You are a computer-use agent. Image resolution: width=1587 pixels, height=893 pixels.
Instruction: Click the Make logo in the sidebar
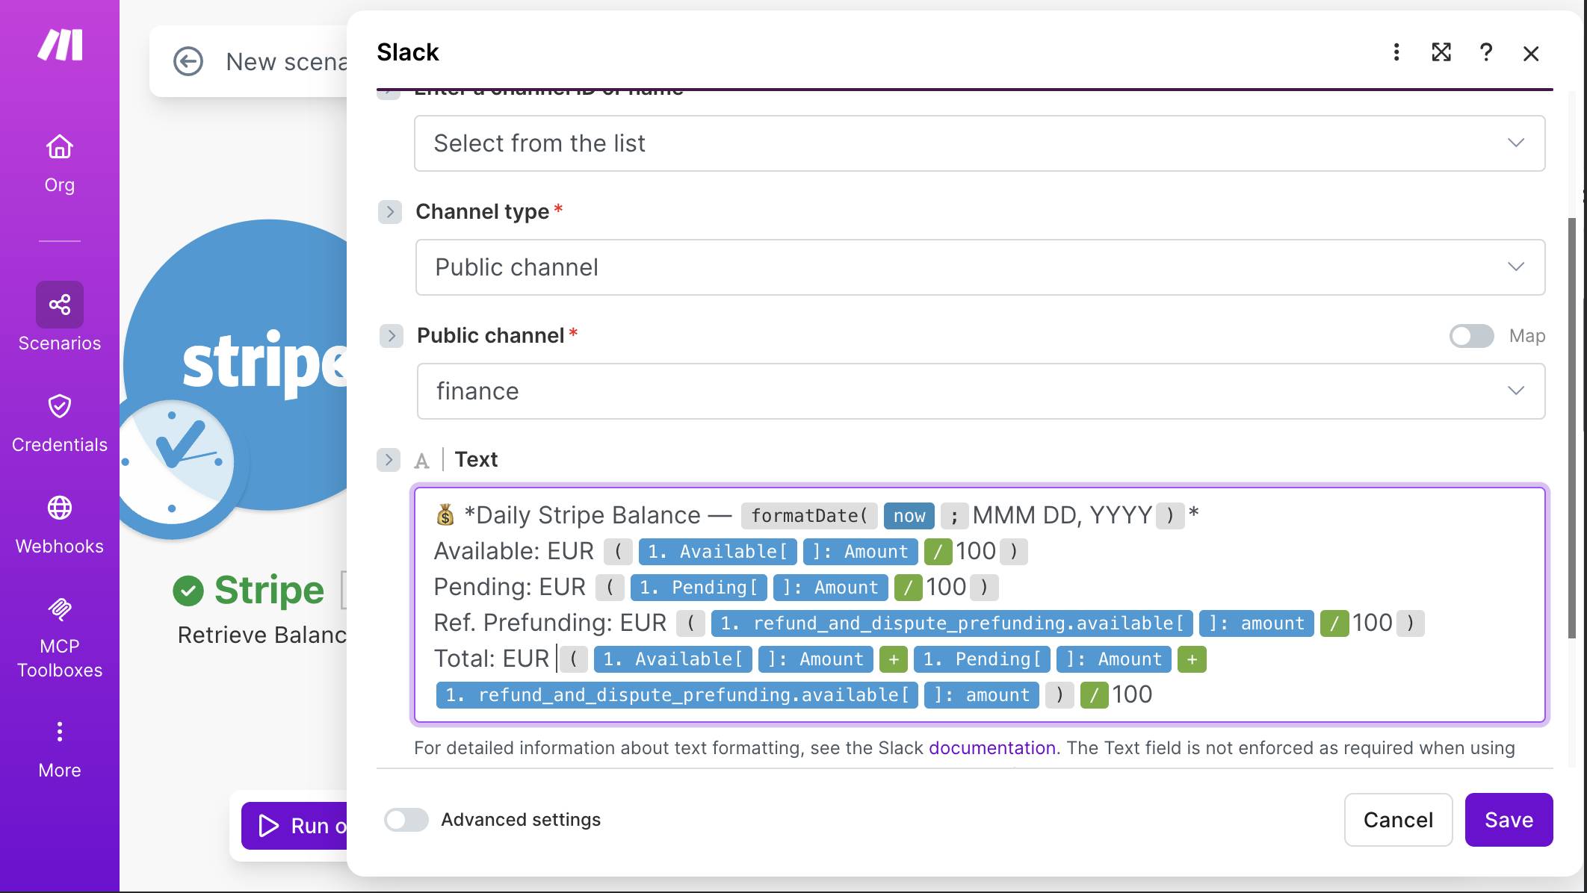(x=59, y=45)
